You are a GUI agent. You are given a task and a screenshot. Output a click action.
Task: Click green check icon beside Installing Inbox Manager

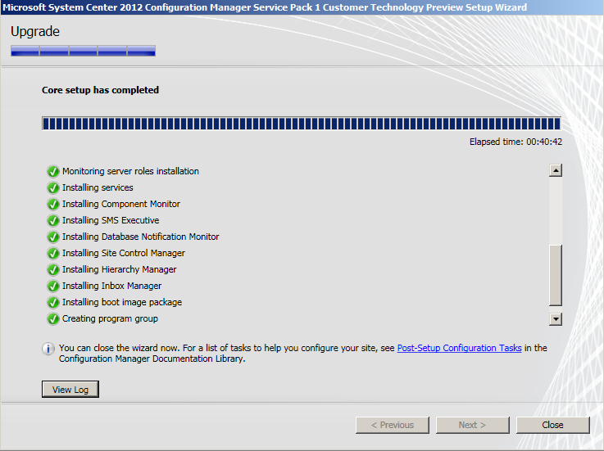52,286
